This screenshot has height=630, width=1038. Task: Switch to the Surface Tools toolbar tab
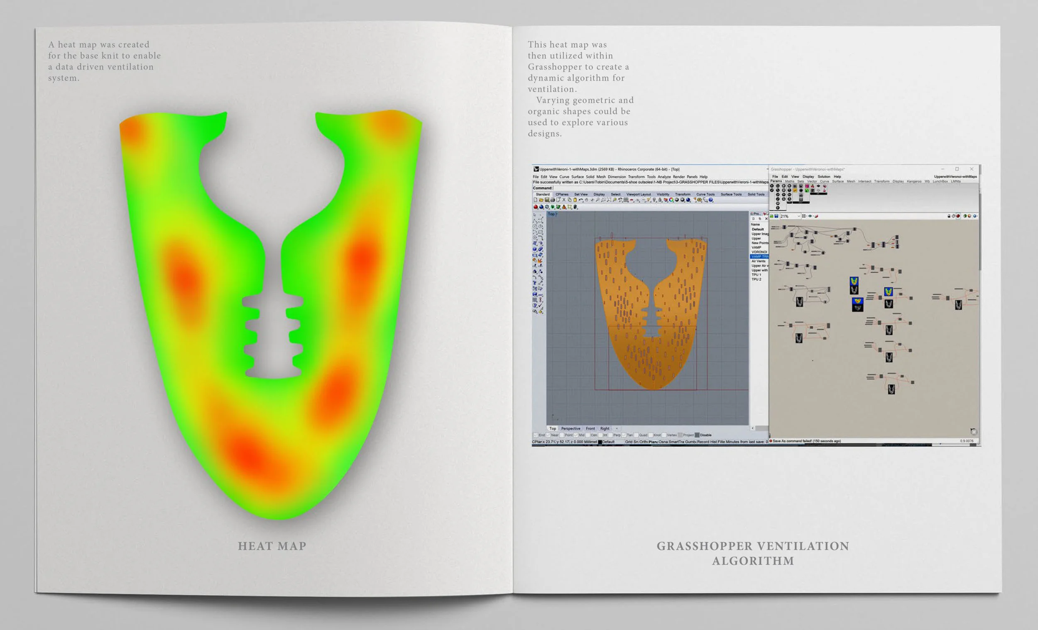click(x=731, y=195)
